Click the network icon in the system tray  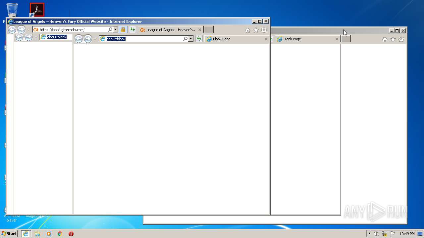(385, 234)
